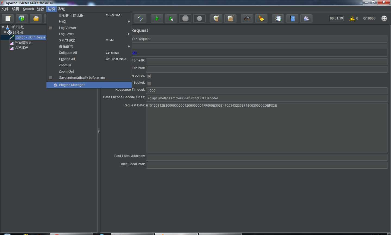
Task: Click the Hostname/IP input field
Action: 267,61
